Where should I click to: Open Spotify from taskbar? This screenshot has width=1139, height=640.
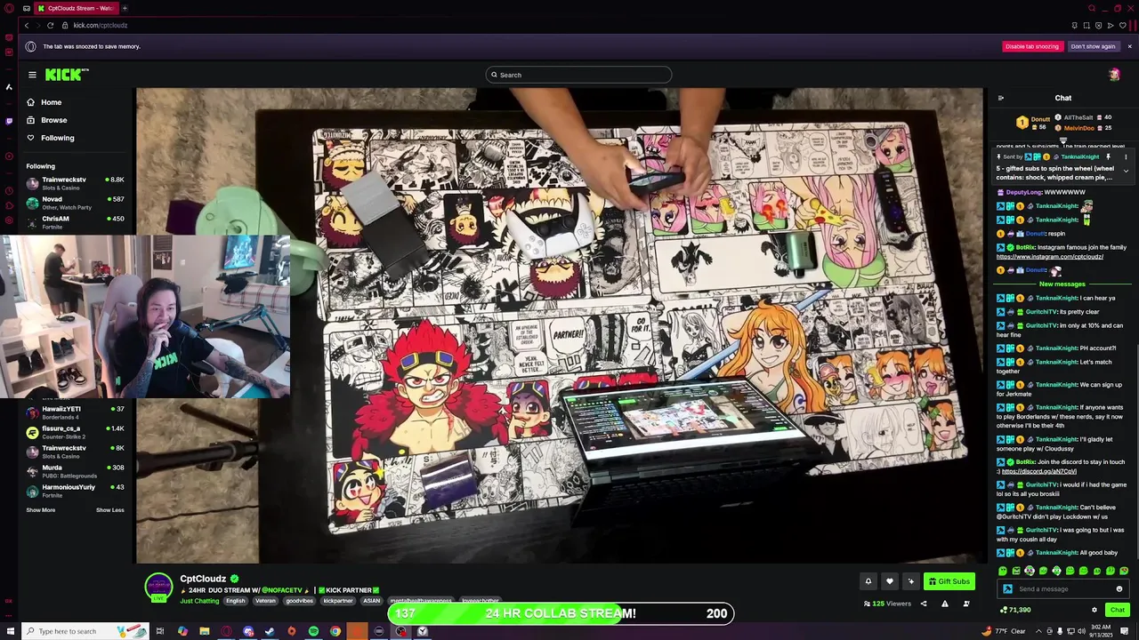313,631
